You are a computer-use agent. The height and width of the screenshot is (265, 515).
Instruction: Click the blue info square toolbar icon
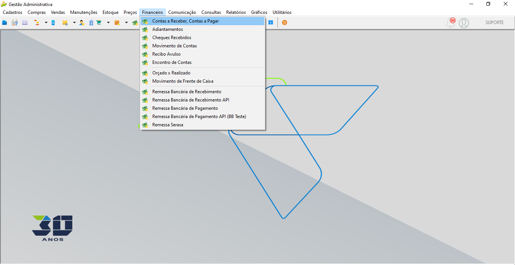pos(271,23)
